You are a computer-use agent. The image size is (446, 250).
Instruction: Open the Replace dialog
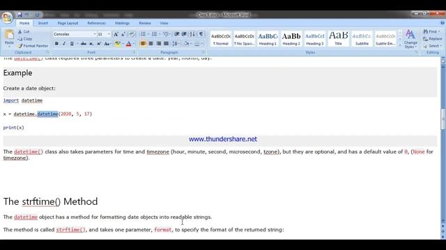(433, 39)
